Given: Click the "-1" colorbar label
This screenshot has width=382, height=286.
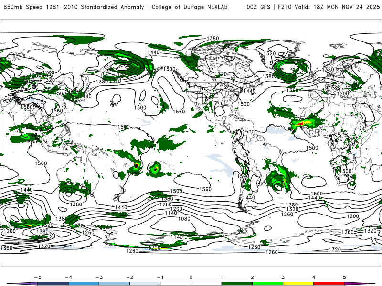Looking at the screenshot, I should pos(160,277).
